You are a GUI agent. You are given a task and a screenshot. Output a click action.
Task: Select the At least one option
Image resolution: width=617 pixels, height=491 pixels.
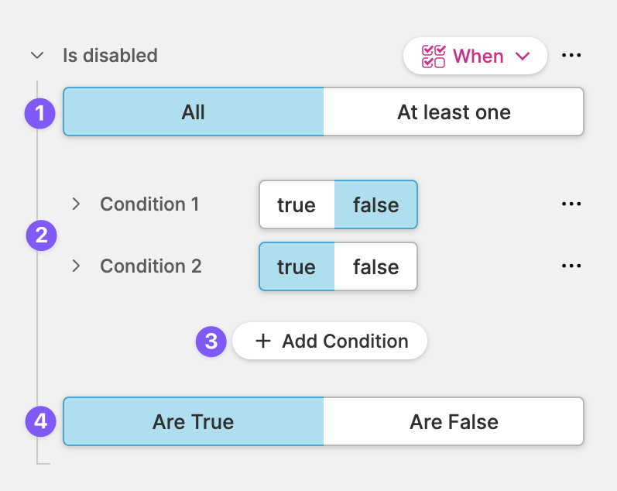pyautogui.click(x=454, y=112)
